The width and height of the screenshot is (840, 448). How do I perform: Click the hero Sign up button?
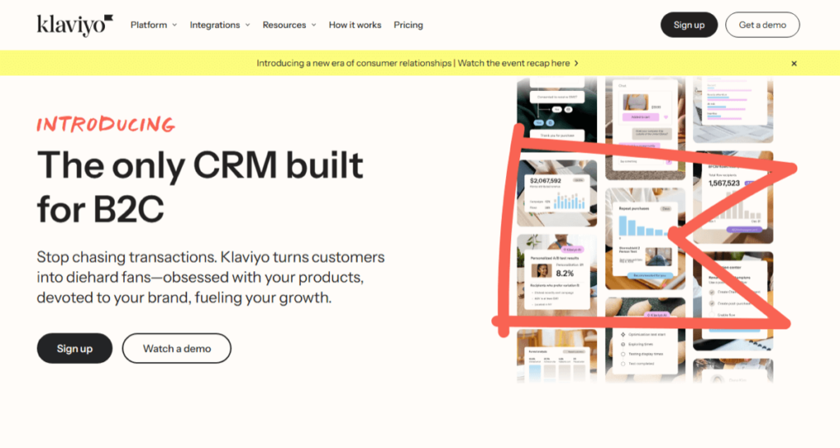tap(75, 349)
